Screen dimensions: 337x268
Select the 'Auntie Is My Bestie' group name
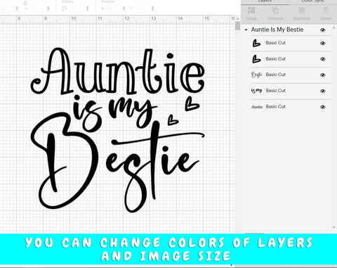point(277,30)
